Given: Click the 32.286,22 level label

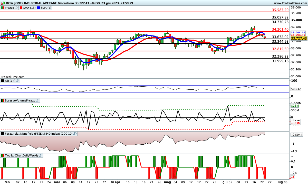Looking at the screenshot, I should [x=280, y=56].
